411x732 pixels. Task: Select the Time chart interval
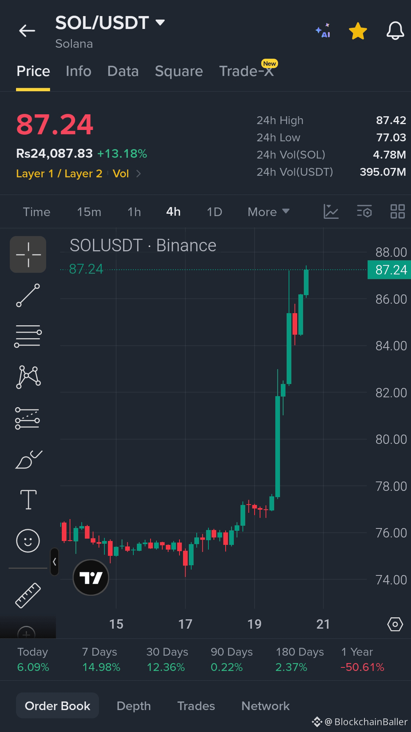[x=37, y=212]
